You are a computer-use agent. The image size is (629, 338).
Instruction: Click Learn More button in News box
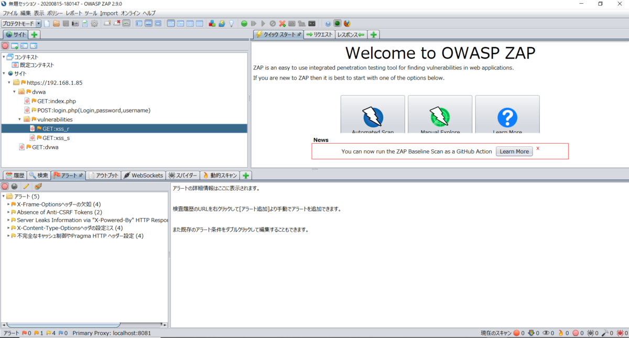click(x=514, y=151)
